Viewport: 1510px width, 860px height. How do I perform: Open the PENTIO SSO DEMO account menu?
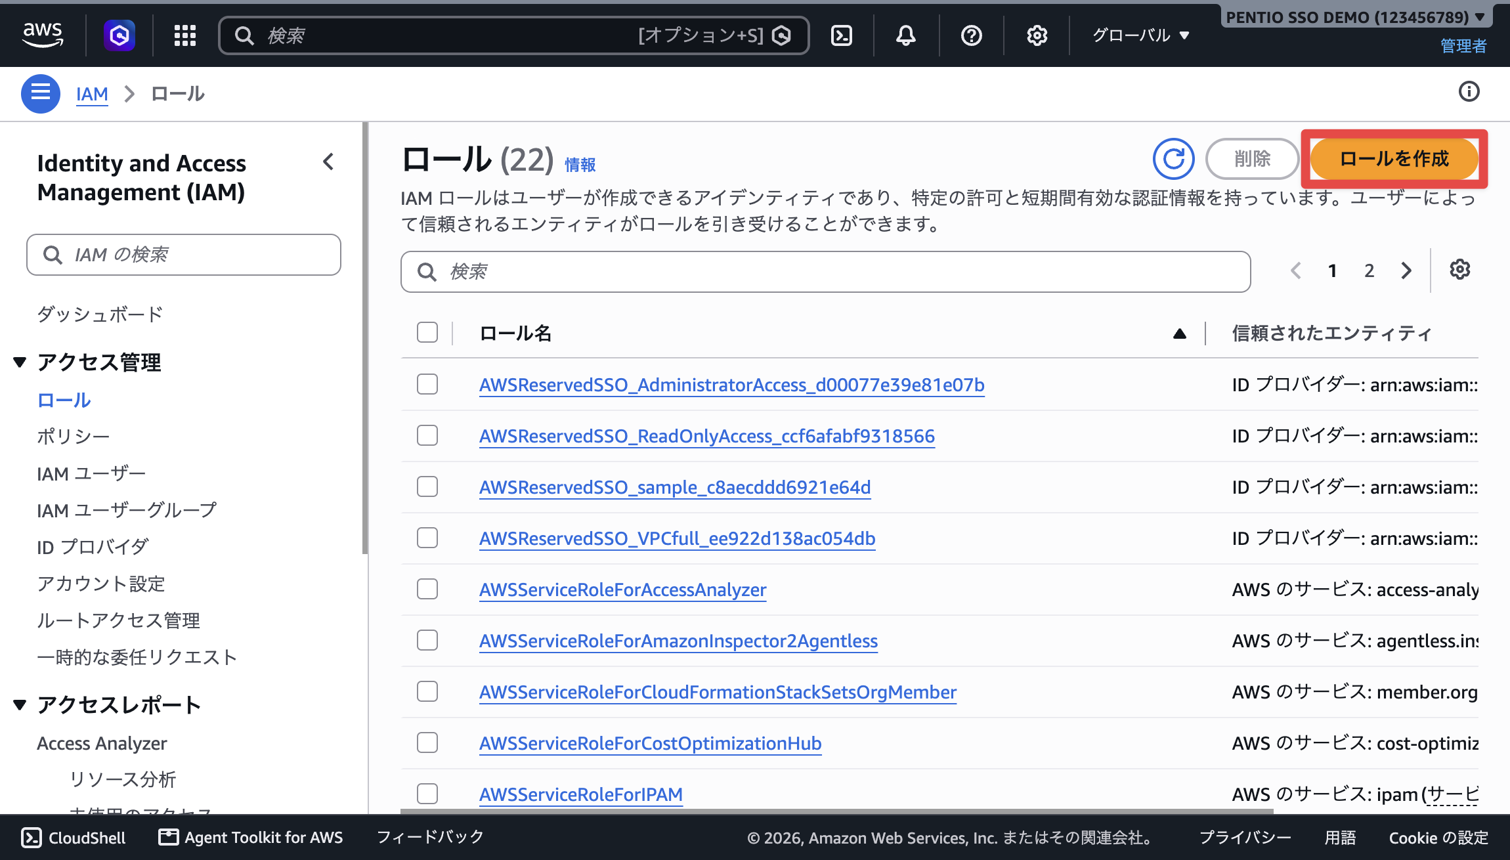tap(1355, 17)
